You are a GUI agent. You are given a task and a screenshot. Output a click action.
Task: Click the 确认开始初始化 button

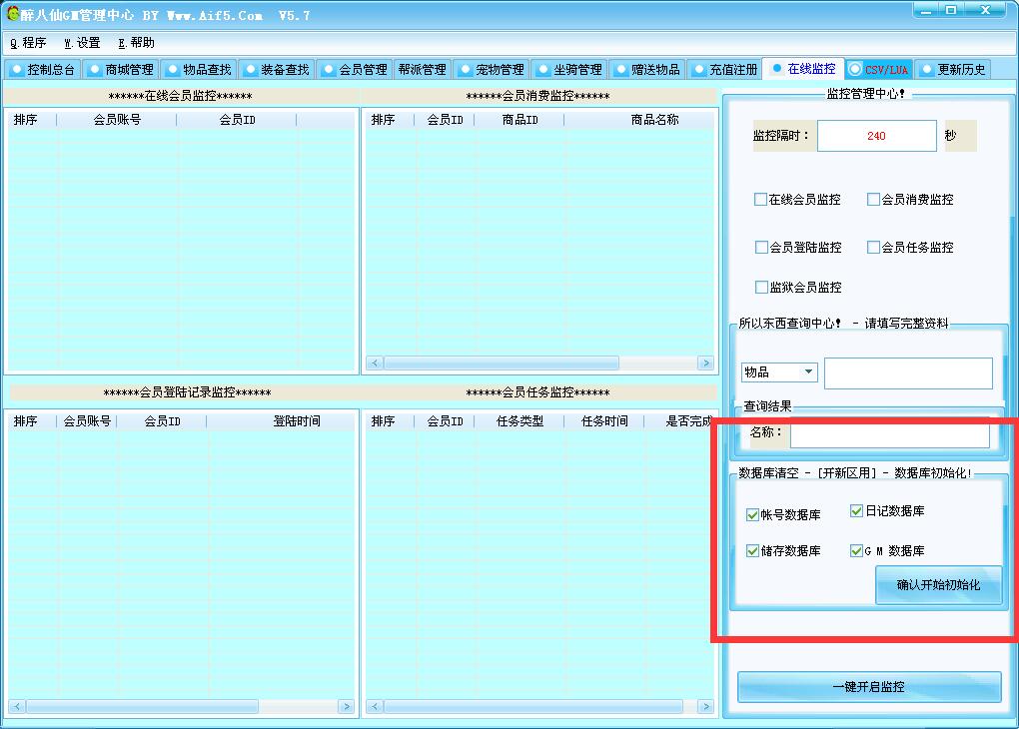[938, 585]
